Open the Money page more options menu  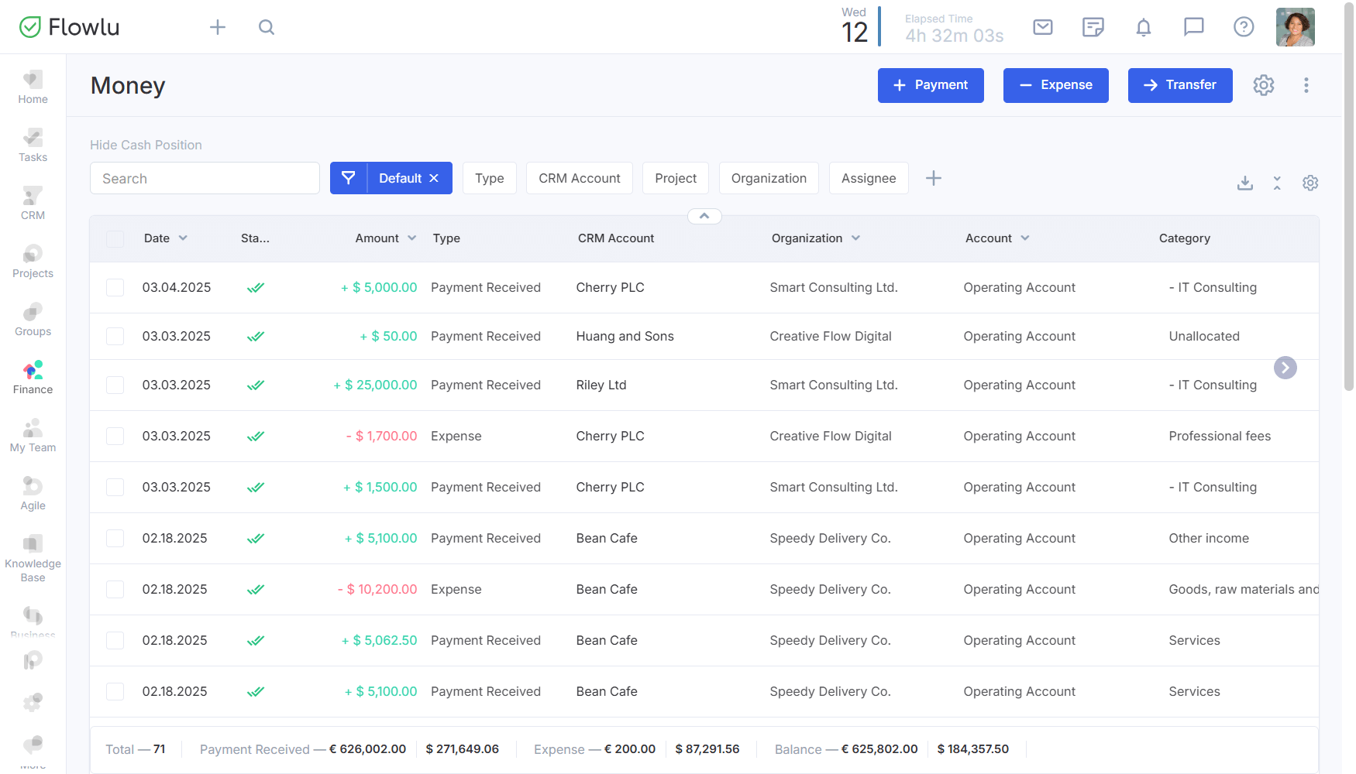pos(1306,85)
